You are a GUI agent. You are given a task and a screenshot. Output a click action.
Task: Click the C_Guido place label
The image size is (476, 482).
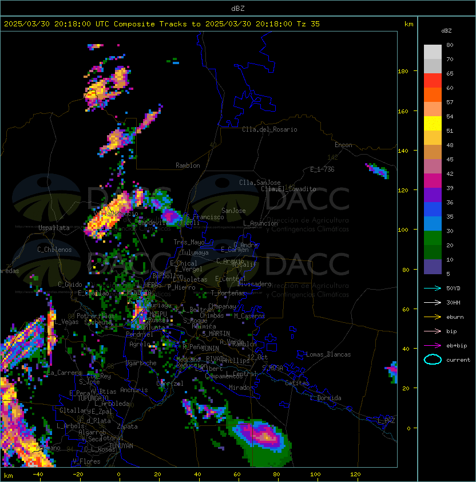tap(70, 285)
